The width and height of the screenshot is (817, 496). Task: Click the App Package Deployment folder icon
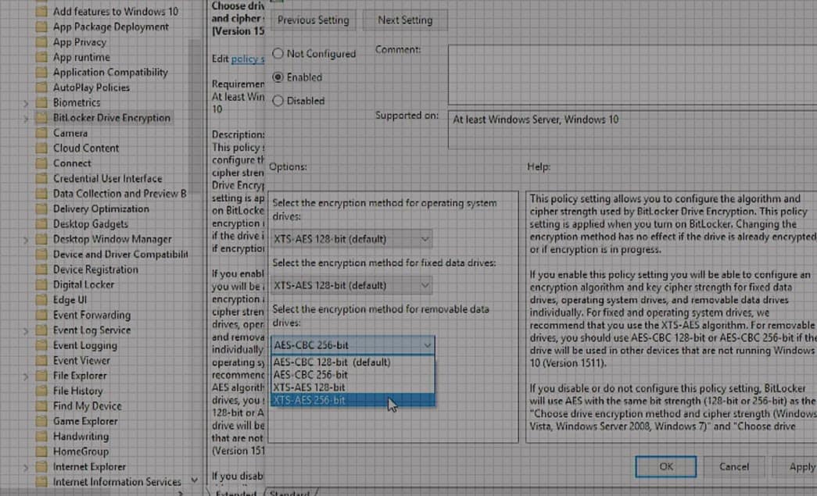click(x=41, y=27)
